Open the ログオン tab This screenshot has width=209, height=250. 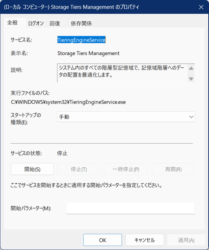[x=36, y=23]
